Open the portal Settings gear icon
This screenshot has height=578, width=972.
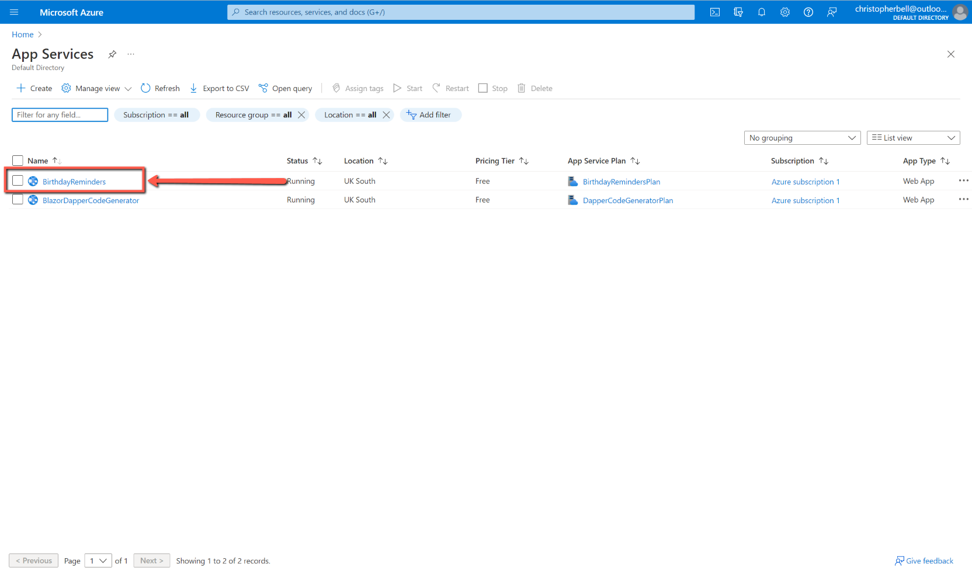click(784, 12)
